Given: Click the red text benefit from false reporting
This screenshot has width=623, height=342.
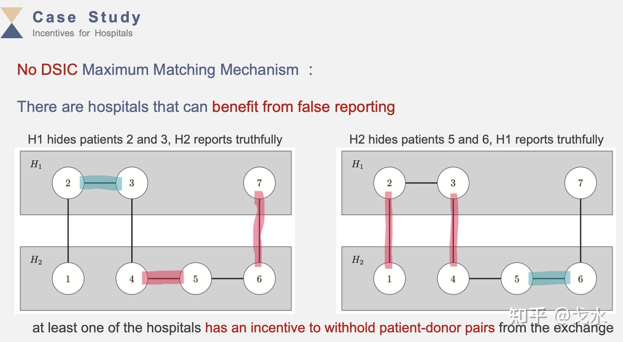Looking at the screenshot, I should click(x=303, y=106).
